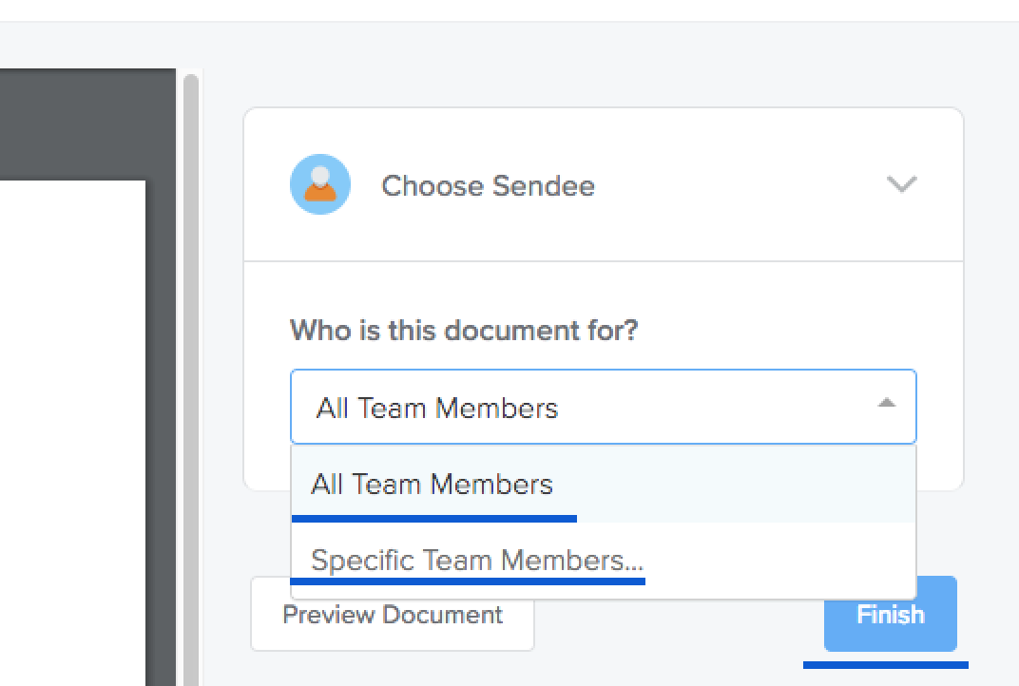Screen dimensions: 1019x686
Task: Open the 'Who is this document for?' combo box
Action: coord(603,407)
